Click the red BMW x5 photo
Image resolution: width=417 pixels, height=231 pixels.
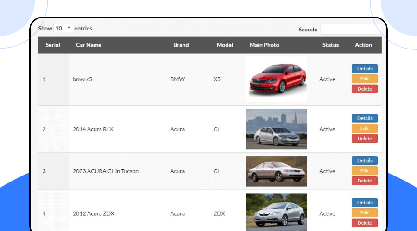click(x=276, y=79)
